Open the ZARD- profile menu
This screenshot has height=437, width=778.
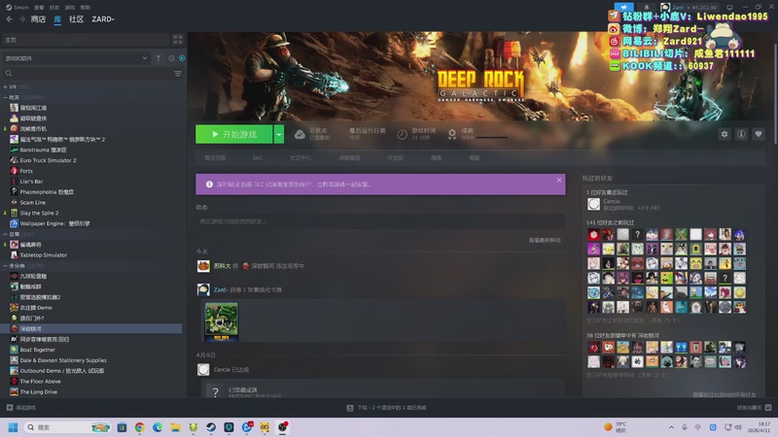pos(103,18)
